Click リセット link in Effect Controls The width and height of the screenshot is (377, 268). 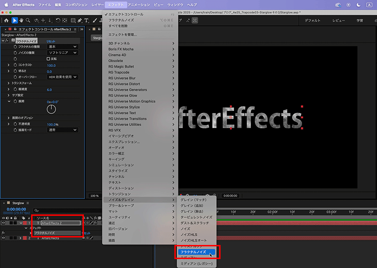click(51, 41)
